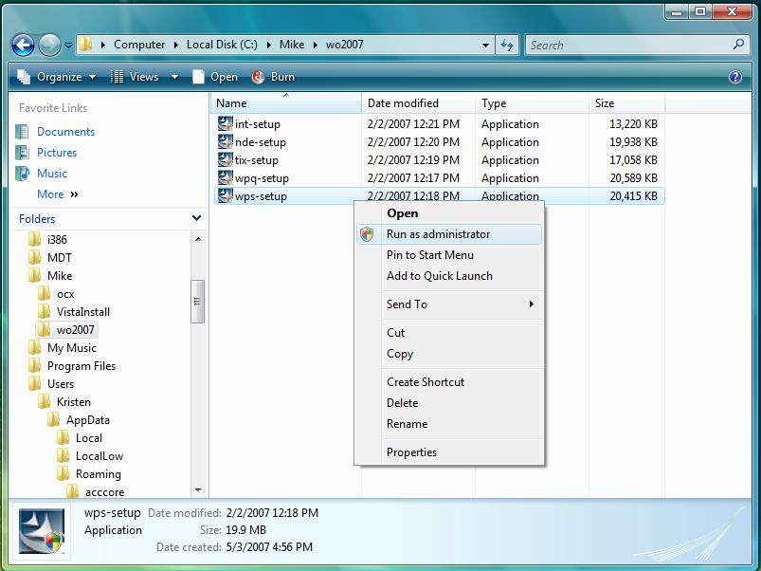The width and height of the screenshot is (761, 571).
Task: Select the int-setup application icon
Action: 226,124
